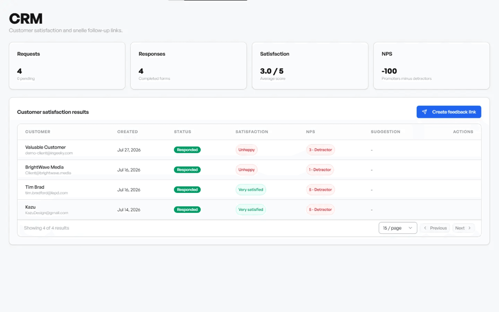Click the Jul 14, 2026 date

[129, 210]
